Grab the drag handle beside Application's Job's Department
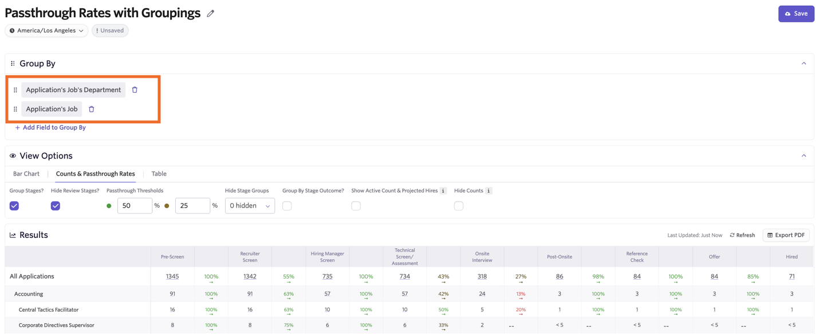 tap(15, 90)
